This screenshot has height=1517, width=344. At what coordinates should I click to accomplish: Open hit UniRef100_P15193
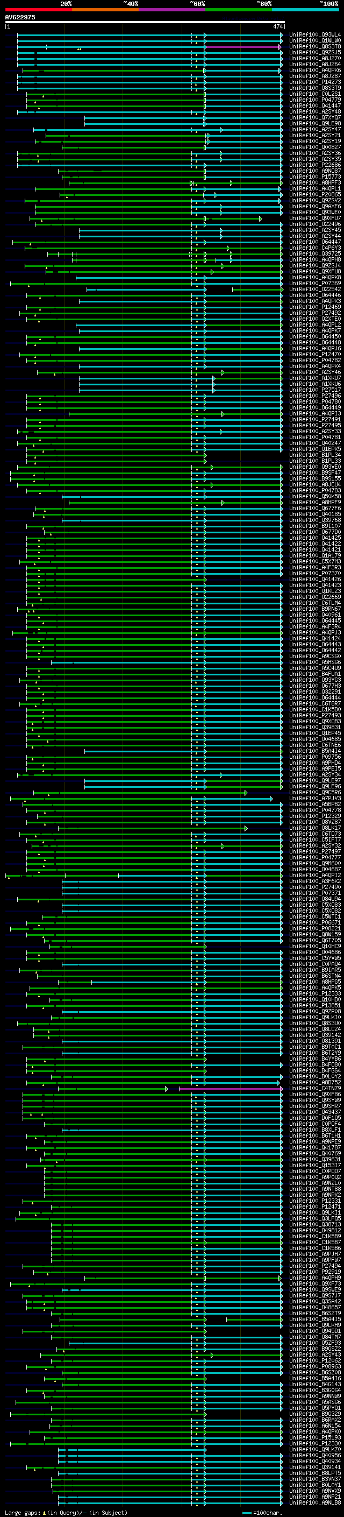point(315,1437)
